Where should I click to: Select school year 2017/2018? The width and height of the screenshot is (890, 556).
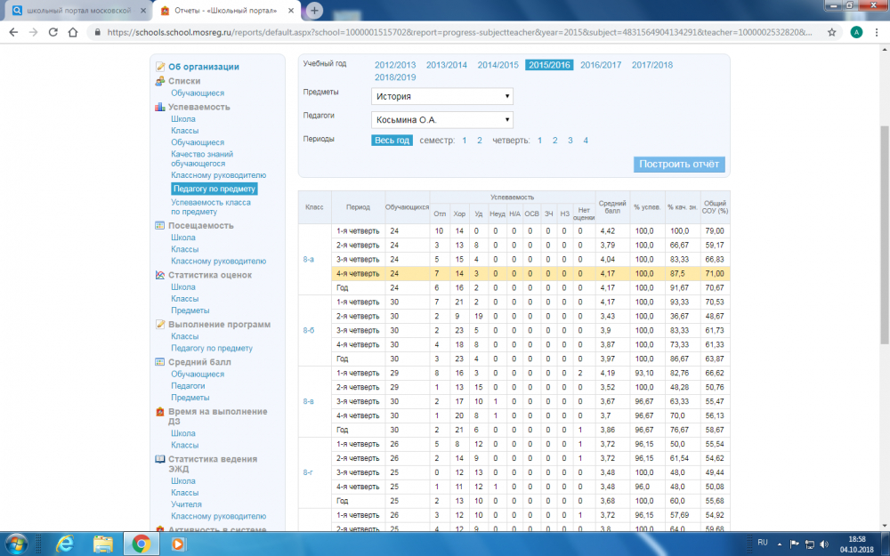pos(652,65)
